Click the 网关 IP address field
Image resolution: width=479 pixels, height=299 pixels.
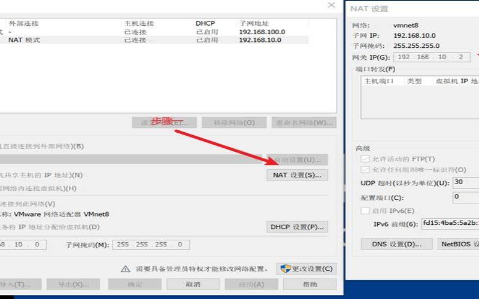pyautogui.click(x=431, y=57)
